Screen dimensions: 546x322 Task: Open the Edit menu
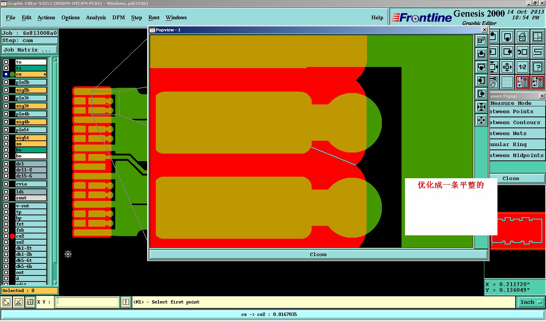coord(27,17)
